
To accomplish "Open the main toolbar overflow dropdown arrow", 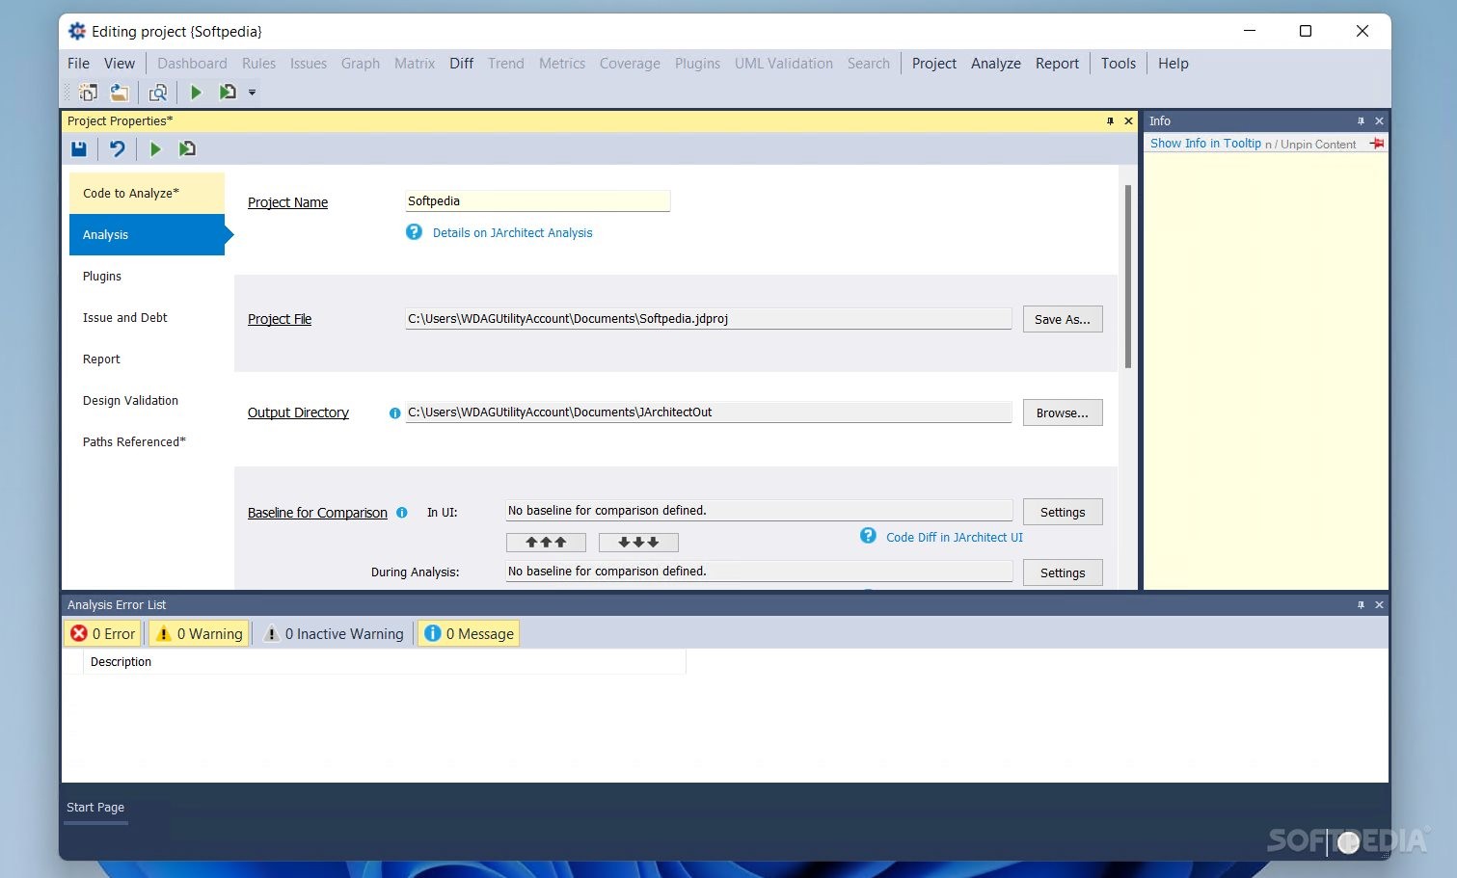I will [x=252, y=93].
